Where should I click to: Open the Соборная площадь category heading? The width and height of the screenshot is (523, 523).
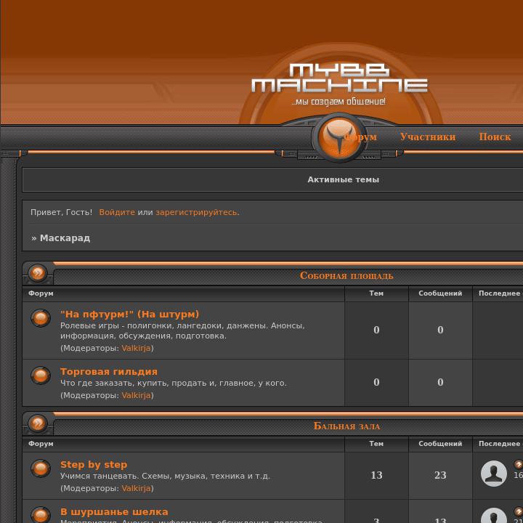(346, 275)
